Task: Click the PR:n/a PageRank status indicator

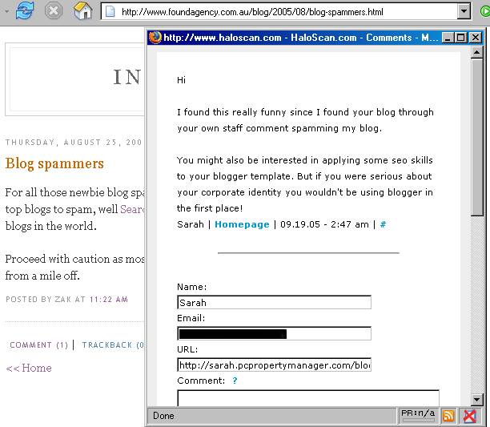Action: pos(418,416)
